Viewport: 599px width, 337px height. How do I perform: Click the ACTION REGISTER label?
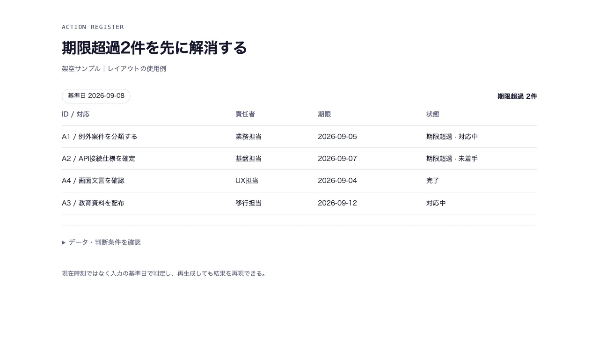[x=93, y=27]
